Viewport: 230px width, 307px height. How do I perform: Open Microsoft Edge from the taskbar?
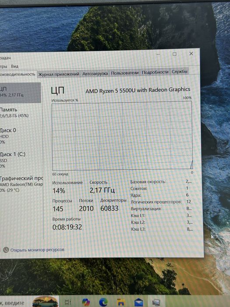(x=103, y=303)
